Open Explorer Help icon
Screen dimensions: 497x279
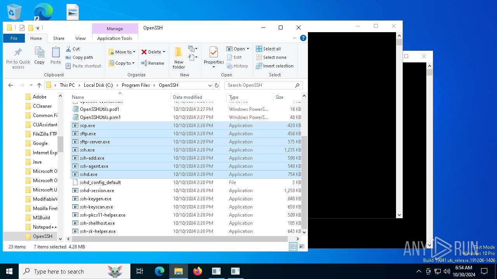point(303,38)
